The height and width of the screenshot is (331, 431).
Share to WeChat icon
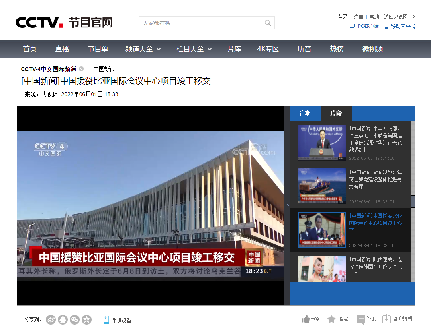[x=75, y=319]
